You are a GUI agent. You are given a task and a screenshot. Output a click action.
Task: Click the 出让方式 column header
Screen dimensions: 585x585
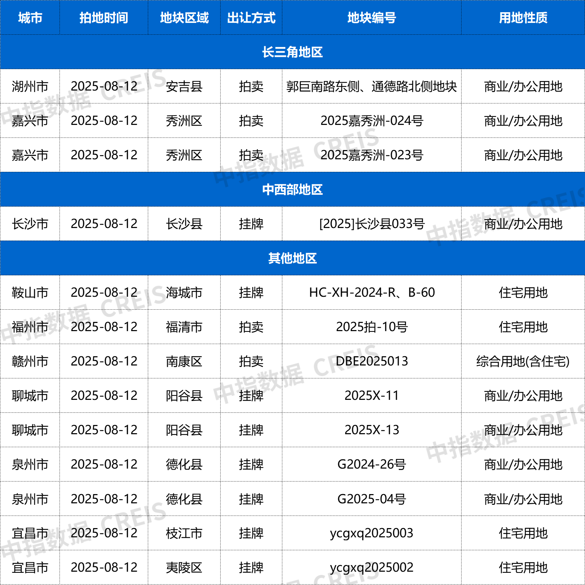tap(251, 18)
